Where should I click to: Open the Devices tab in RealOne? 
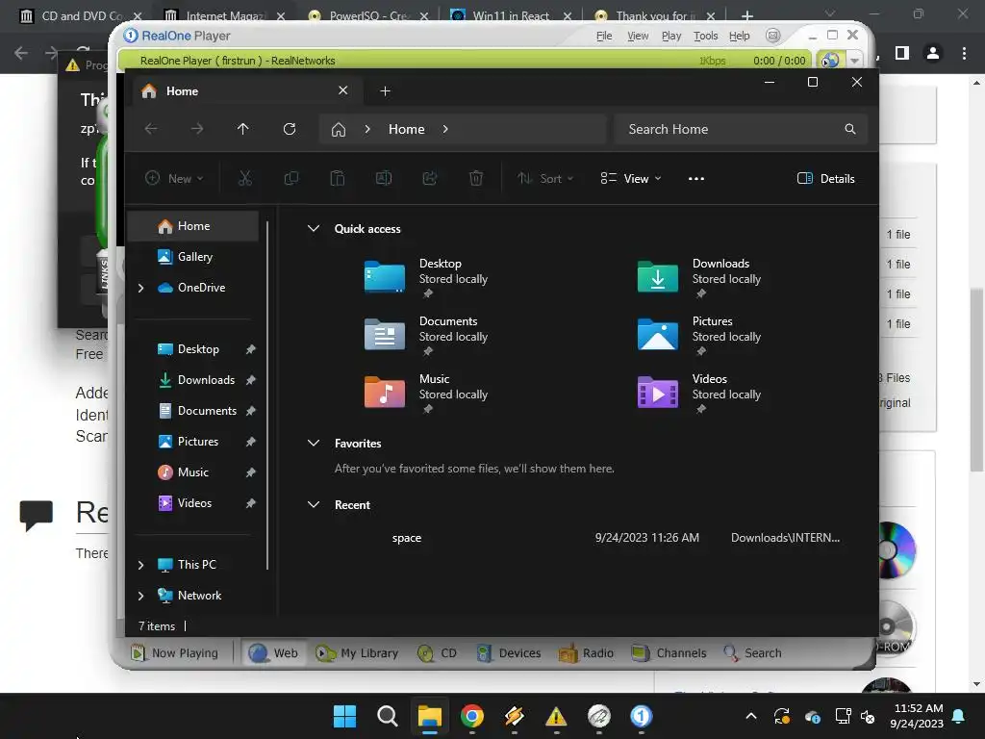pos(508,653)
